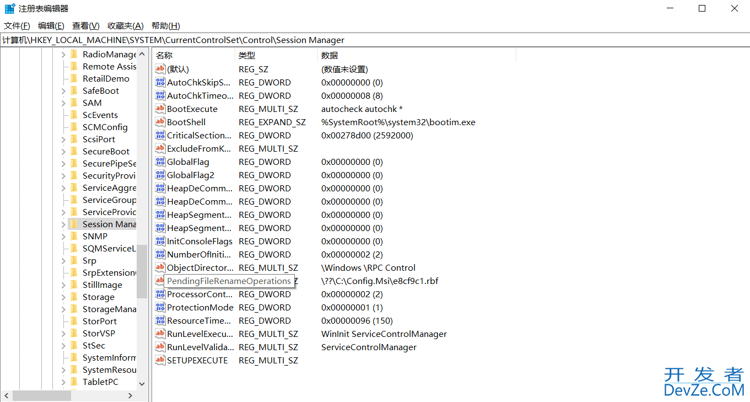Expand the Session Mana key arrow
This screenshot has height=402, width=750.
(x=63, y=224)
